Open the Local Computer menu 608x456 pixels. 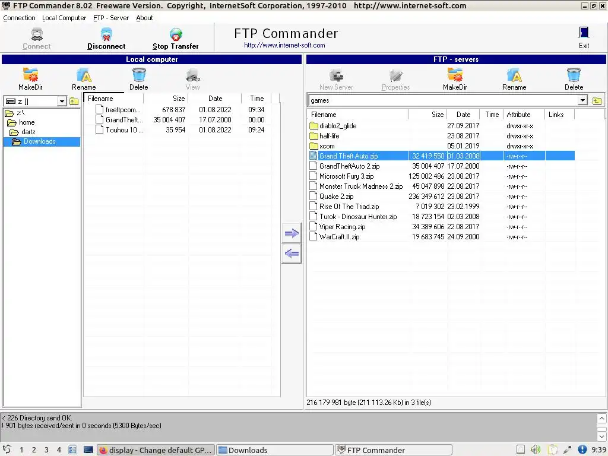pyautogui.click(x=64, y=18)
